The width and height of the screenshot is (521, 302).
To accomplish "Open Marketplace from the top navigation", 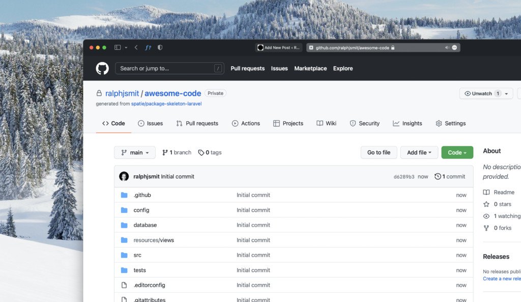I will 310,68.
